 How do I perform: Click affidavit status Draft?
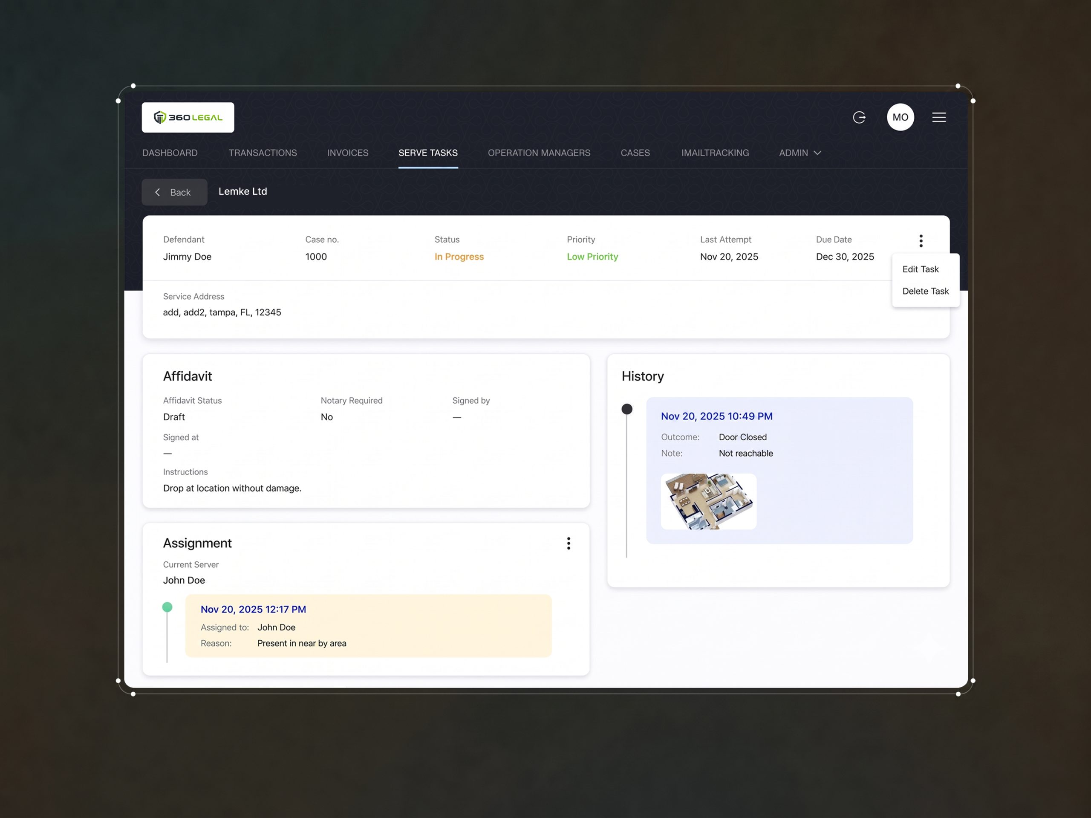coord(173,417)
